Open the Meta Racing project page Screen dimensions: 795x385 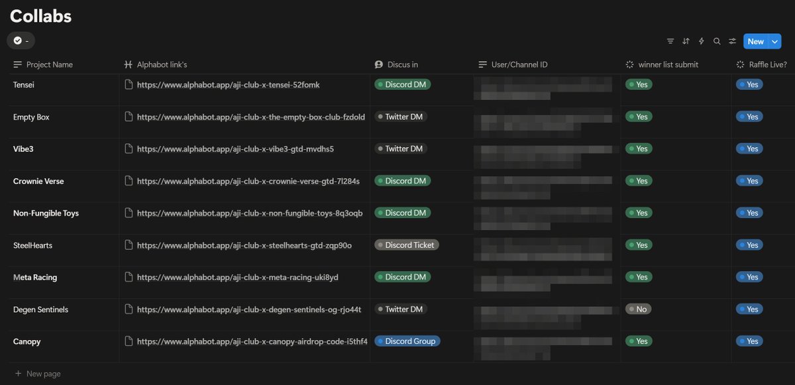(x=35, y=277)
